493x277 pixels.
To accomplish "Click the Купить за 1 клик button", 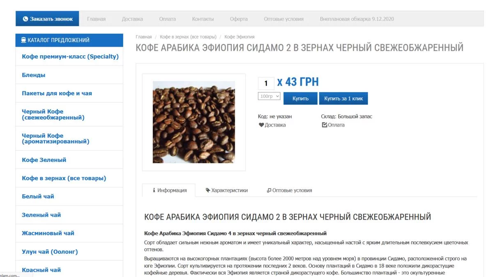I will click(343, 98).
